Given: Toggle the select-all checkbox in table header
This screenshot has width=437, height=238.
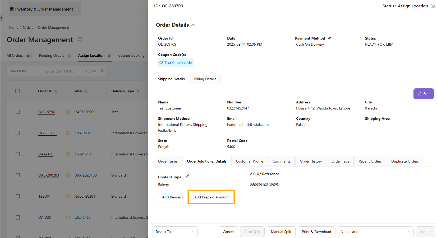Looking at the screenshot, I should (x=18, y=91).
